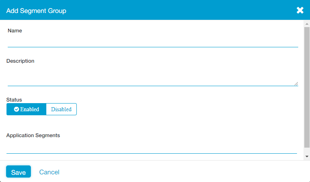Click empty footer area right of Cancel

pyautogui.click(x=183, y=172)
